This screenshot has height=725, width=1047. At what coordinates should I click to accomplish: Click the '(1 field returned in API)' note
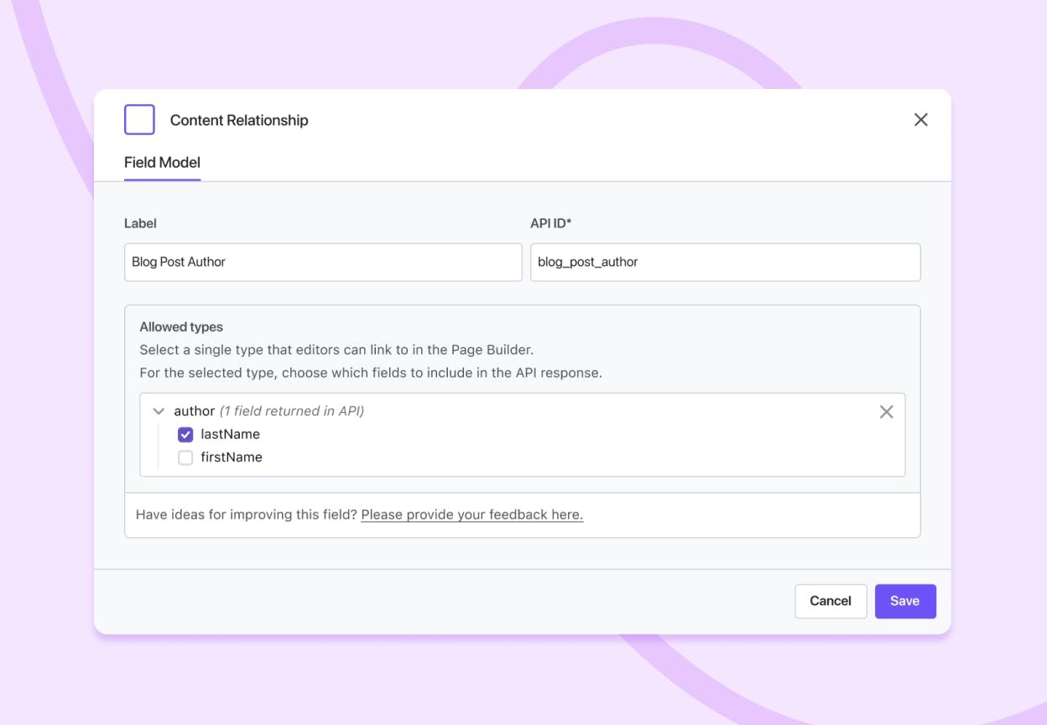point(292,411)
